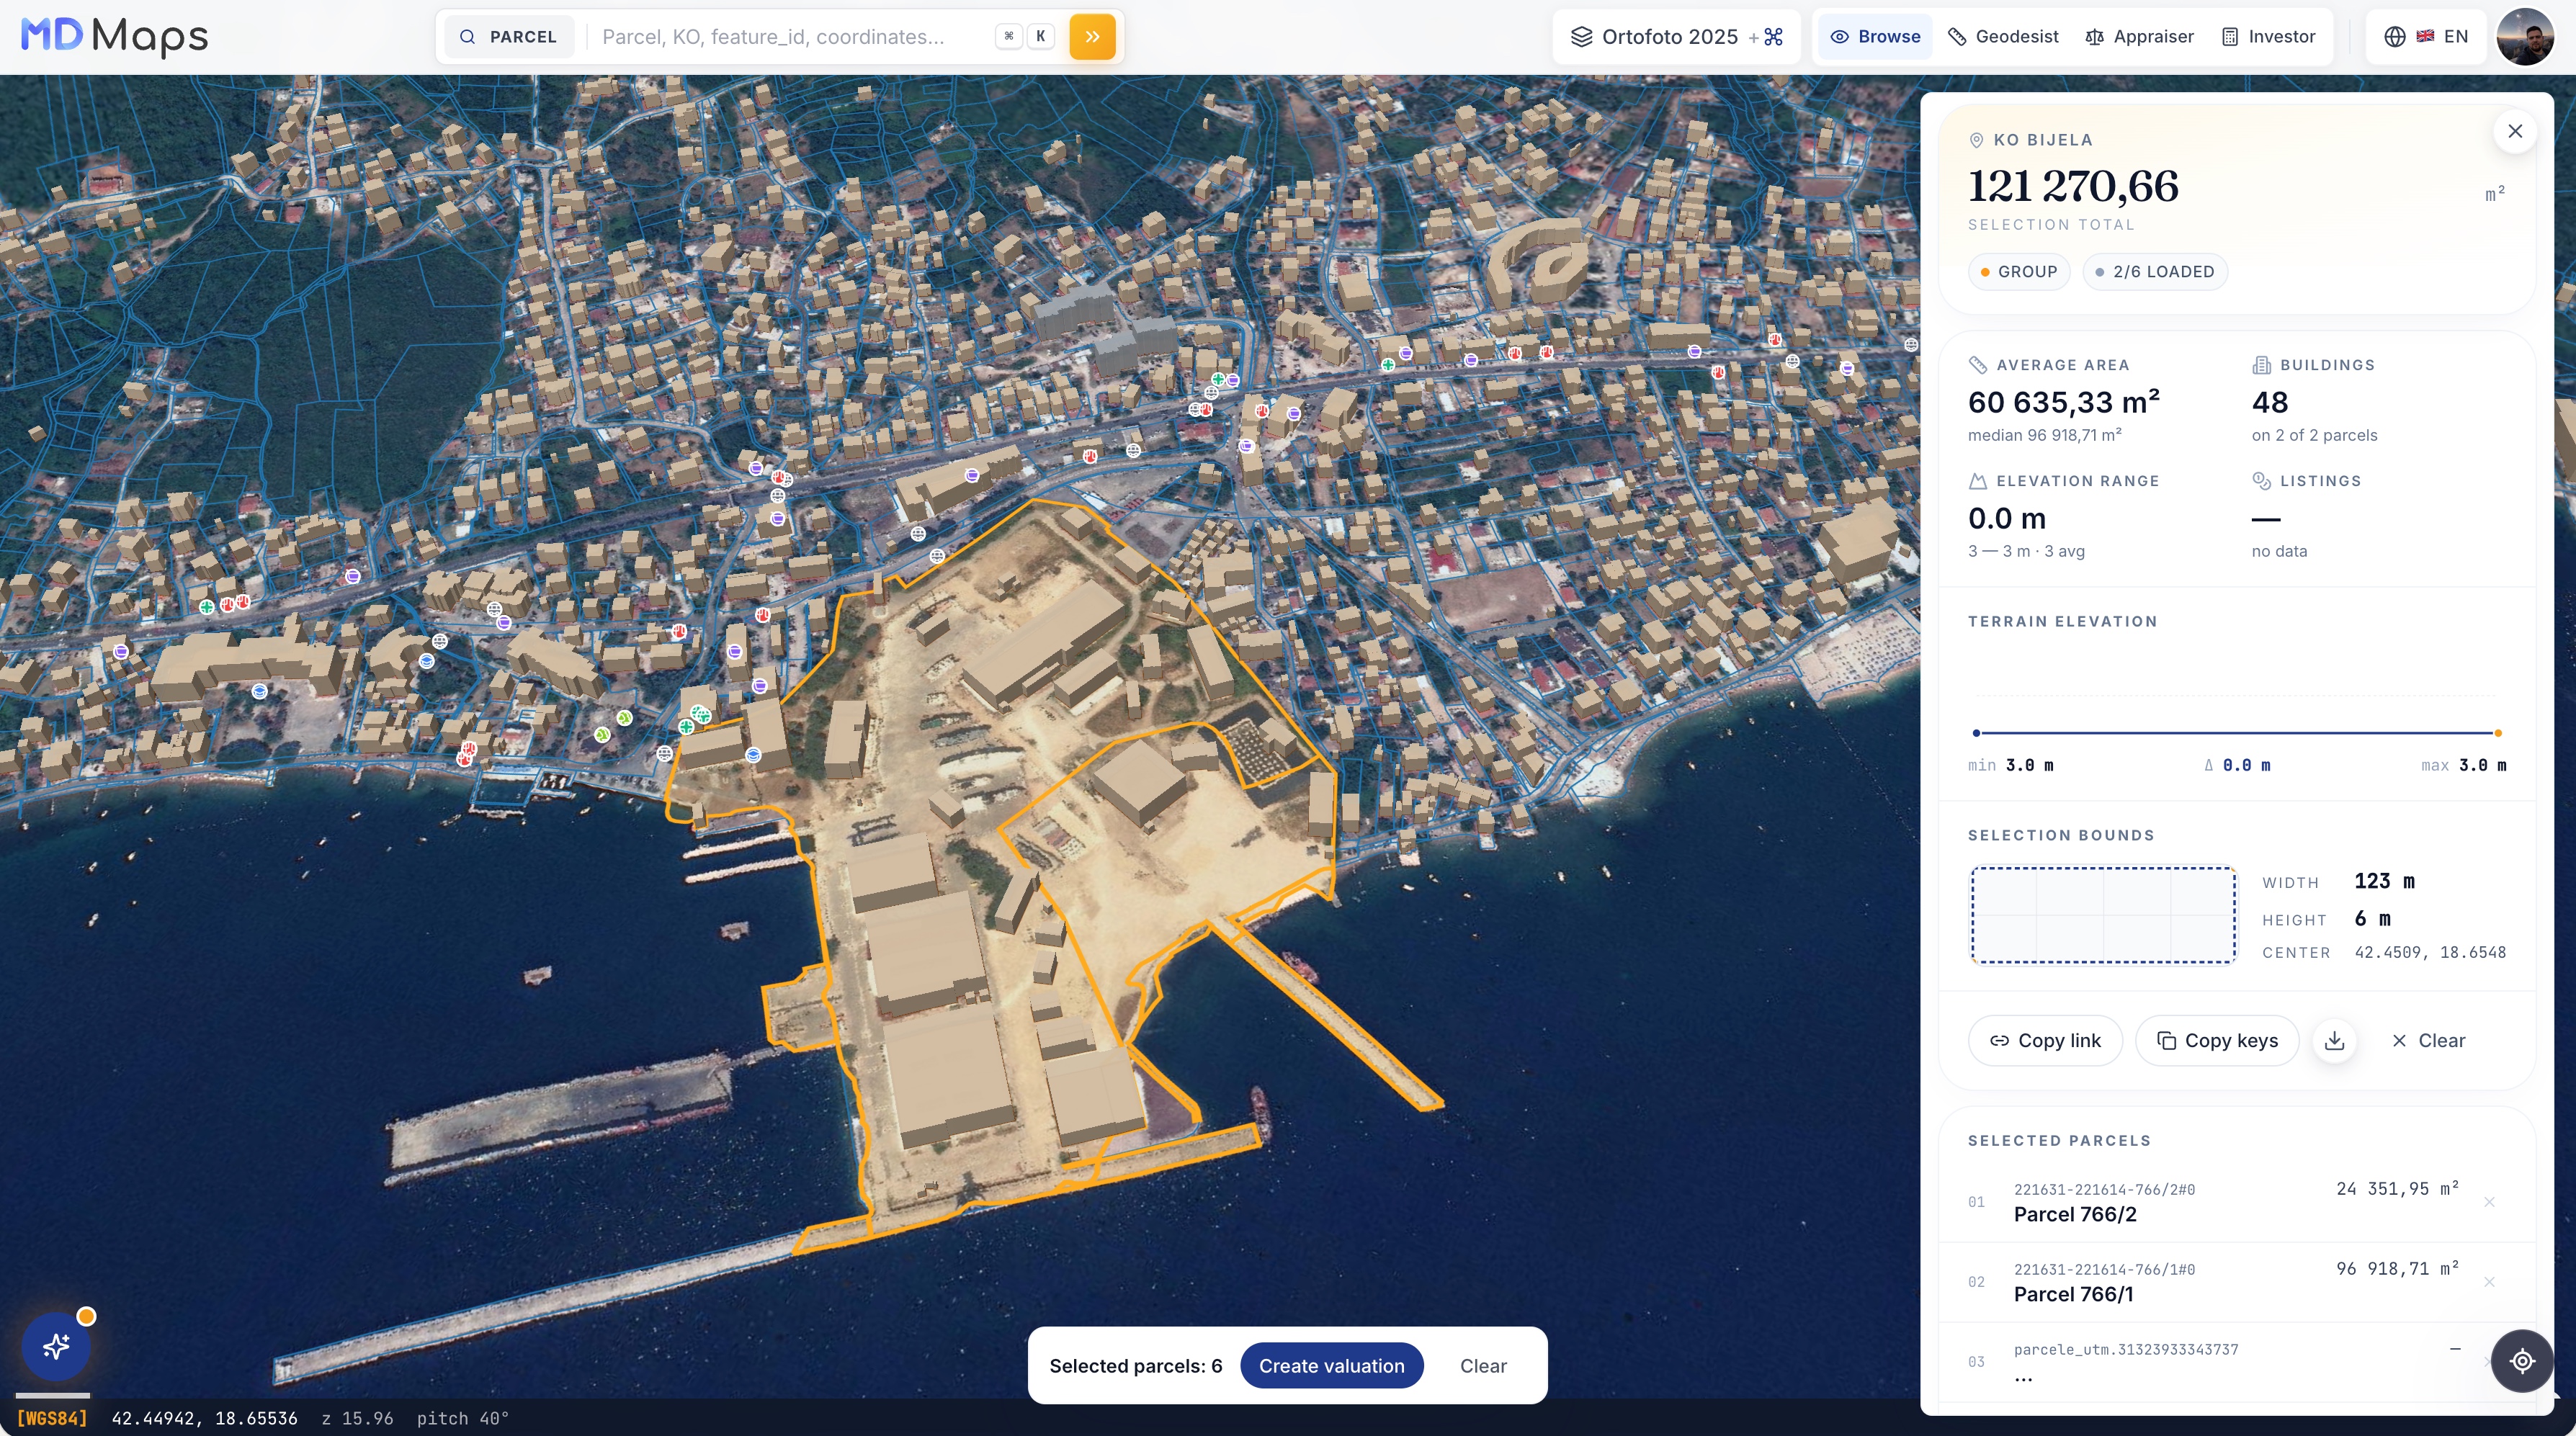Click the WIDTH 123 m value

coord(2384,881)
